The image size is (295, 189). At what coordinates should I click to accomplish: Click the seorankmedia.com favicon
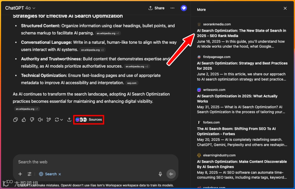[199, 24]
